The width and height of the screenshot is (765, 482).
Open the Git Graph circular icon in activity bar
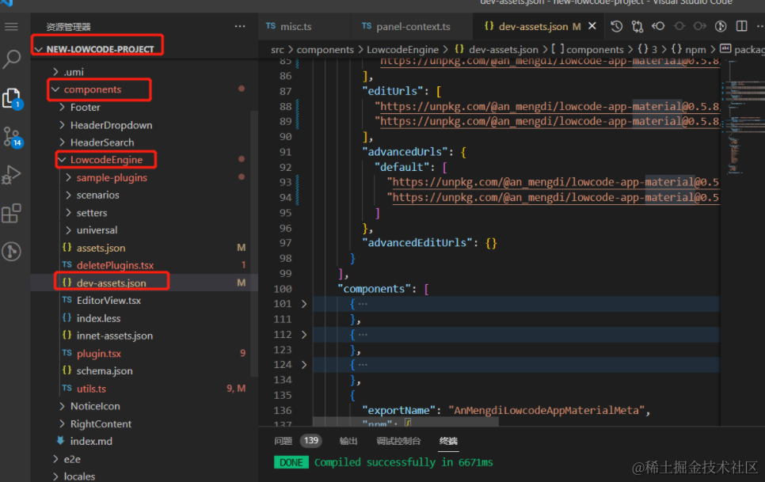[11, 252]
